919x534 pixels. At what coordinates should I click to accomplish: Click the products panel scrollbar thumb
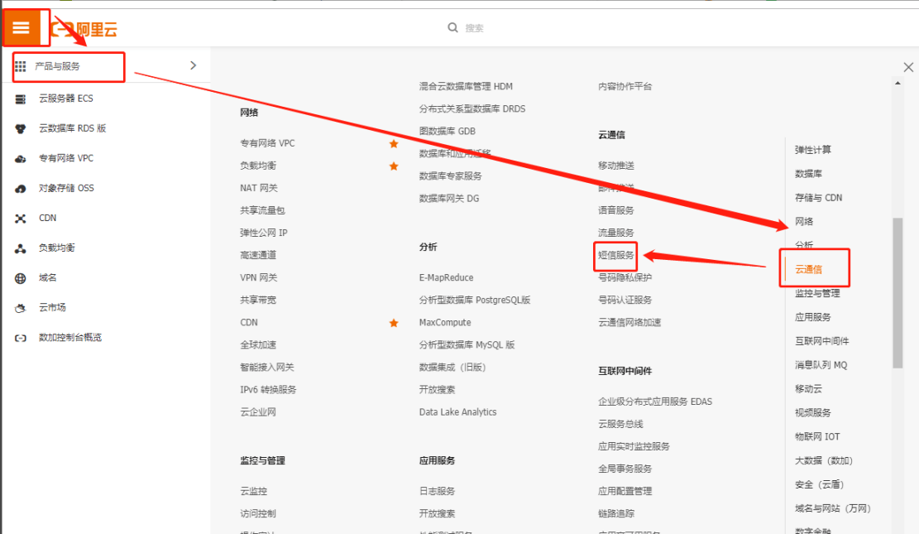(x=897, y=293)
